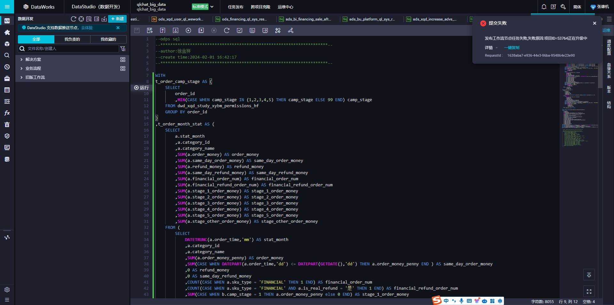Click the format code toolbar icon

click(x=278, y=30)
